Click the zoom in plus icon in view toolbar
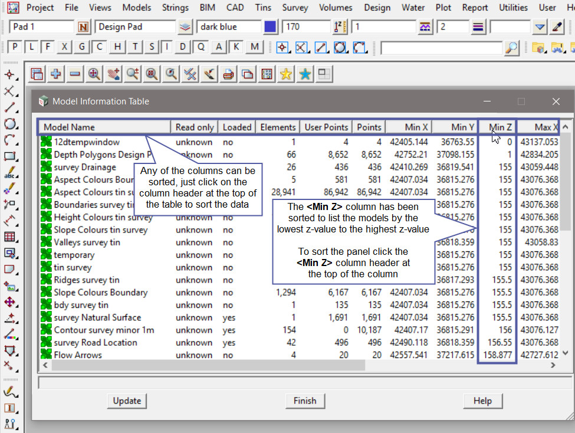Screen dimensions: 575x433 click(56, 74)
